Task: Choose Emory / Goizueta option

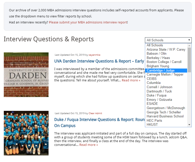Action: (x=166, y=100)
